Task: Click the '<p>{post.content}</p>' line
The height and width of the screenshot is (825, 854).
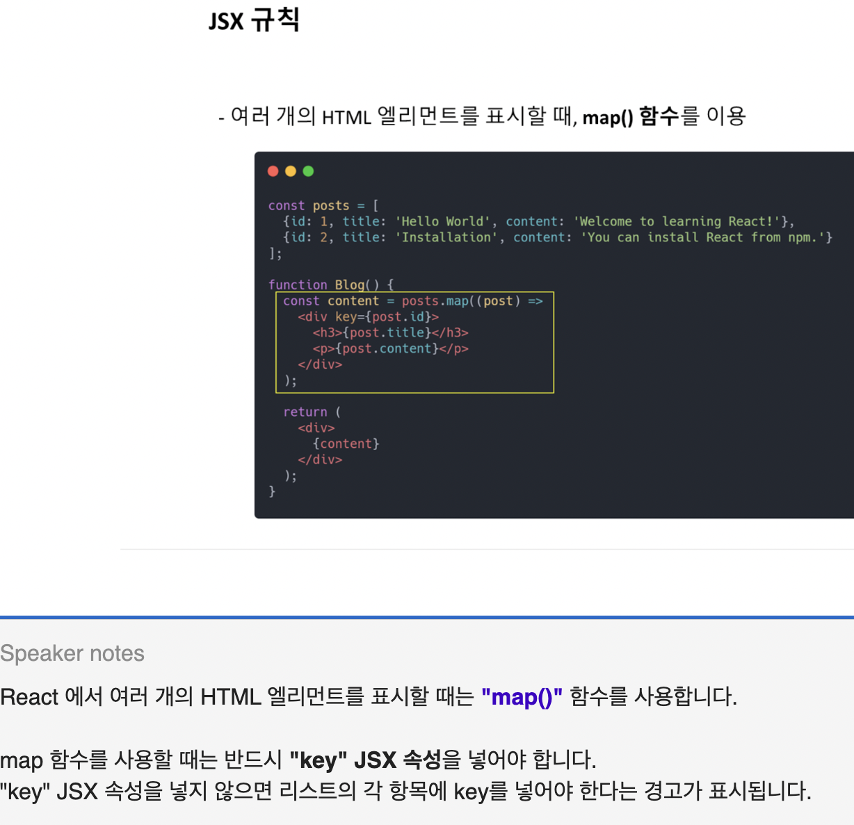Action: [x=390, y=349]
